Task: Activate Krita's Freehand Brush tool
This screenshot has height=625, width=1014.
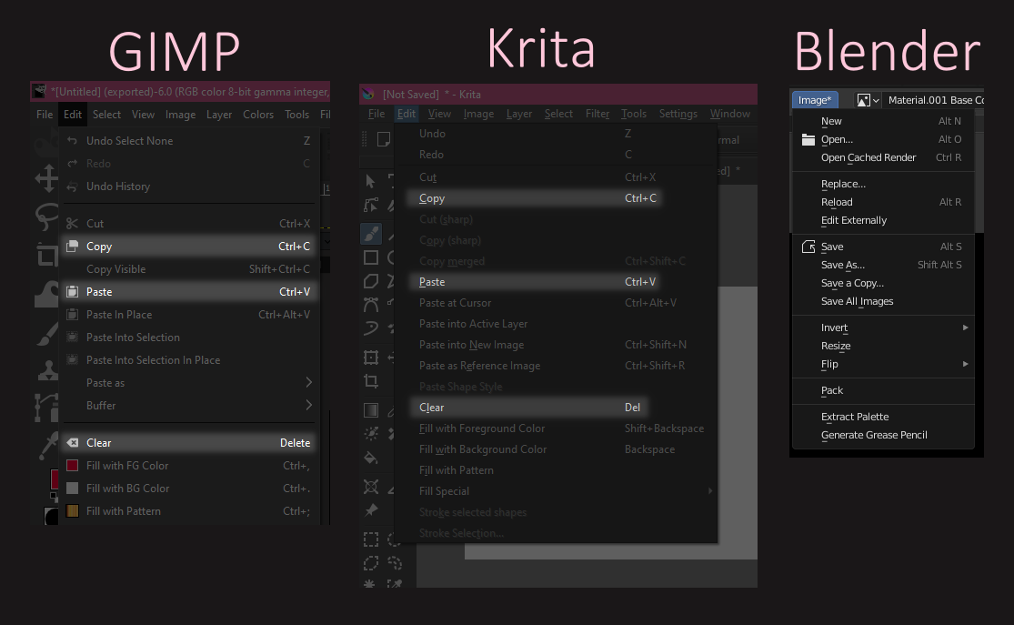Action: tap(370, 234)
